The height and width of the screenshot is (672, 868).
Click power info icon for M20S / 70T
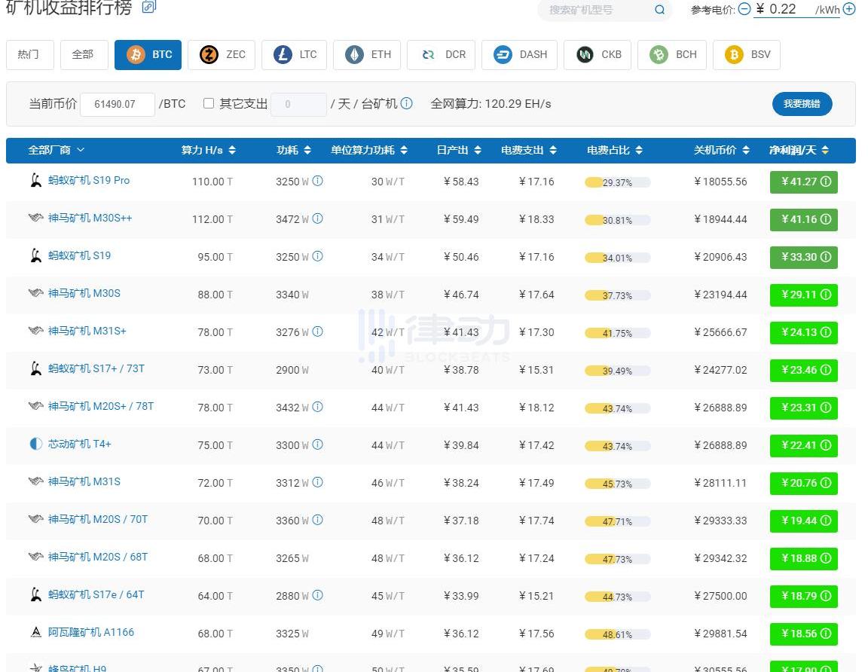(318, 520)
